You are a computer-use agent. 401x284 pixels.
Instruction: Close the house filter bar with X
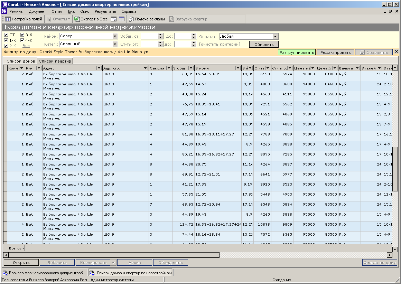pos(397,51)
